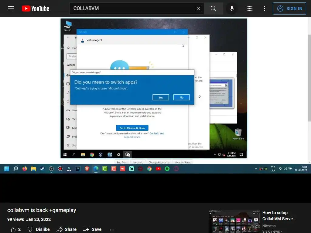Switch the ESP LAA input language

pyautogui.click(x=273, y=169)
